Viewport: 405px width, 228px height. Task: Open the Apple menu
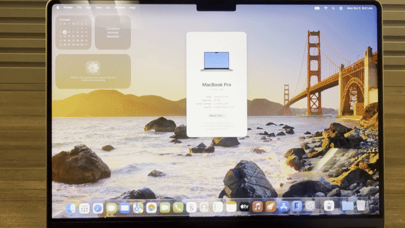coord(58,8)
